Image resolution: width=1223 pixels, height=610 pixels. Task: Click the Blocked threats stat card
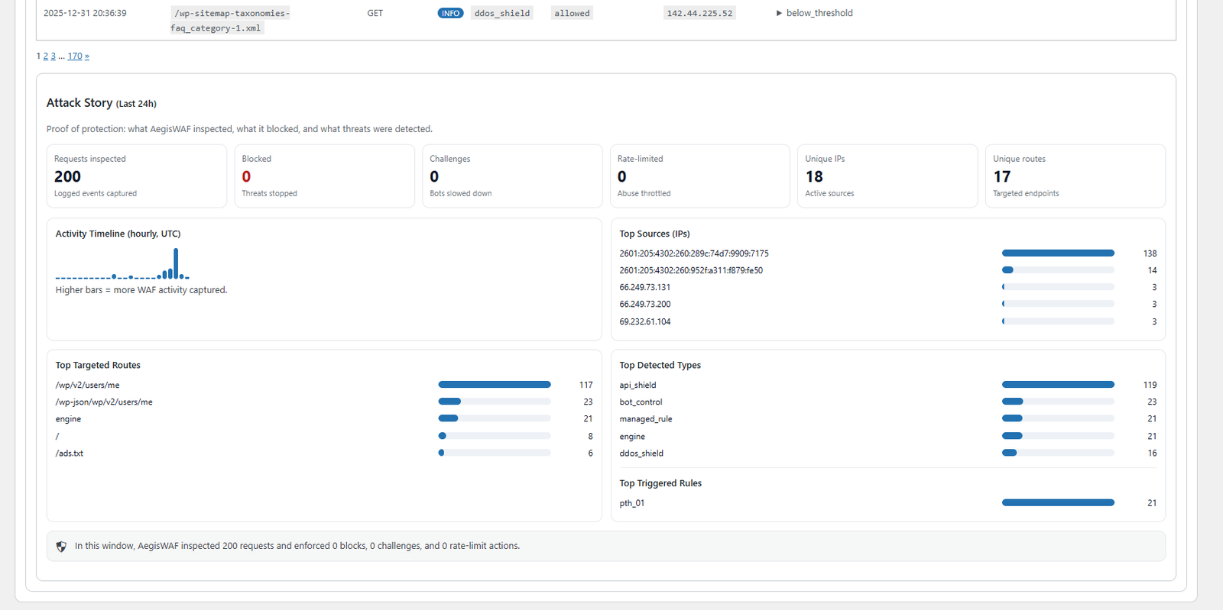[324, 176]
